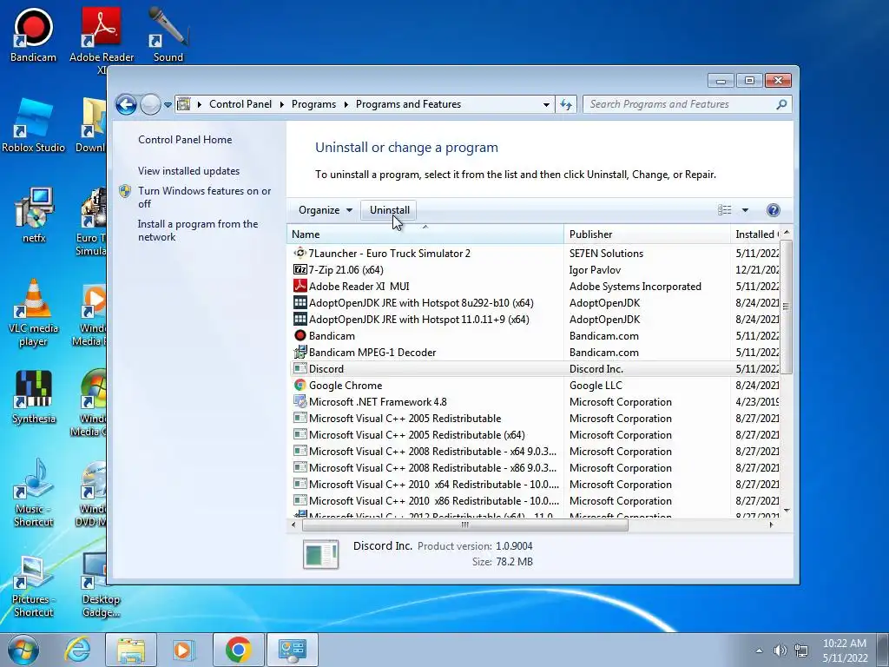This screenshot has height=667, width=889.
Task: Sort by the Name column header
Action: click(x=425, y=234)
